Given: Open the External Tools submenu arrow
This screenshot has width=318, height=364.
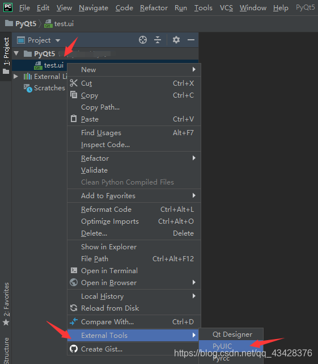Looking at the screenshot, I should point(194,335).
